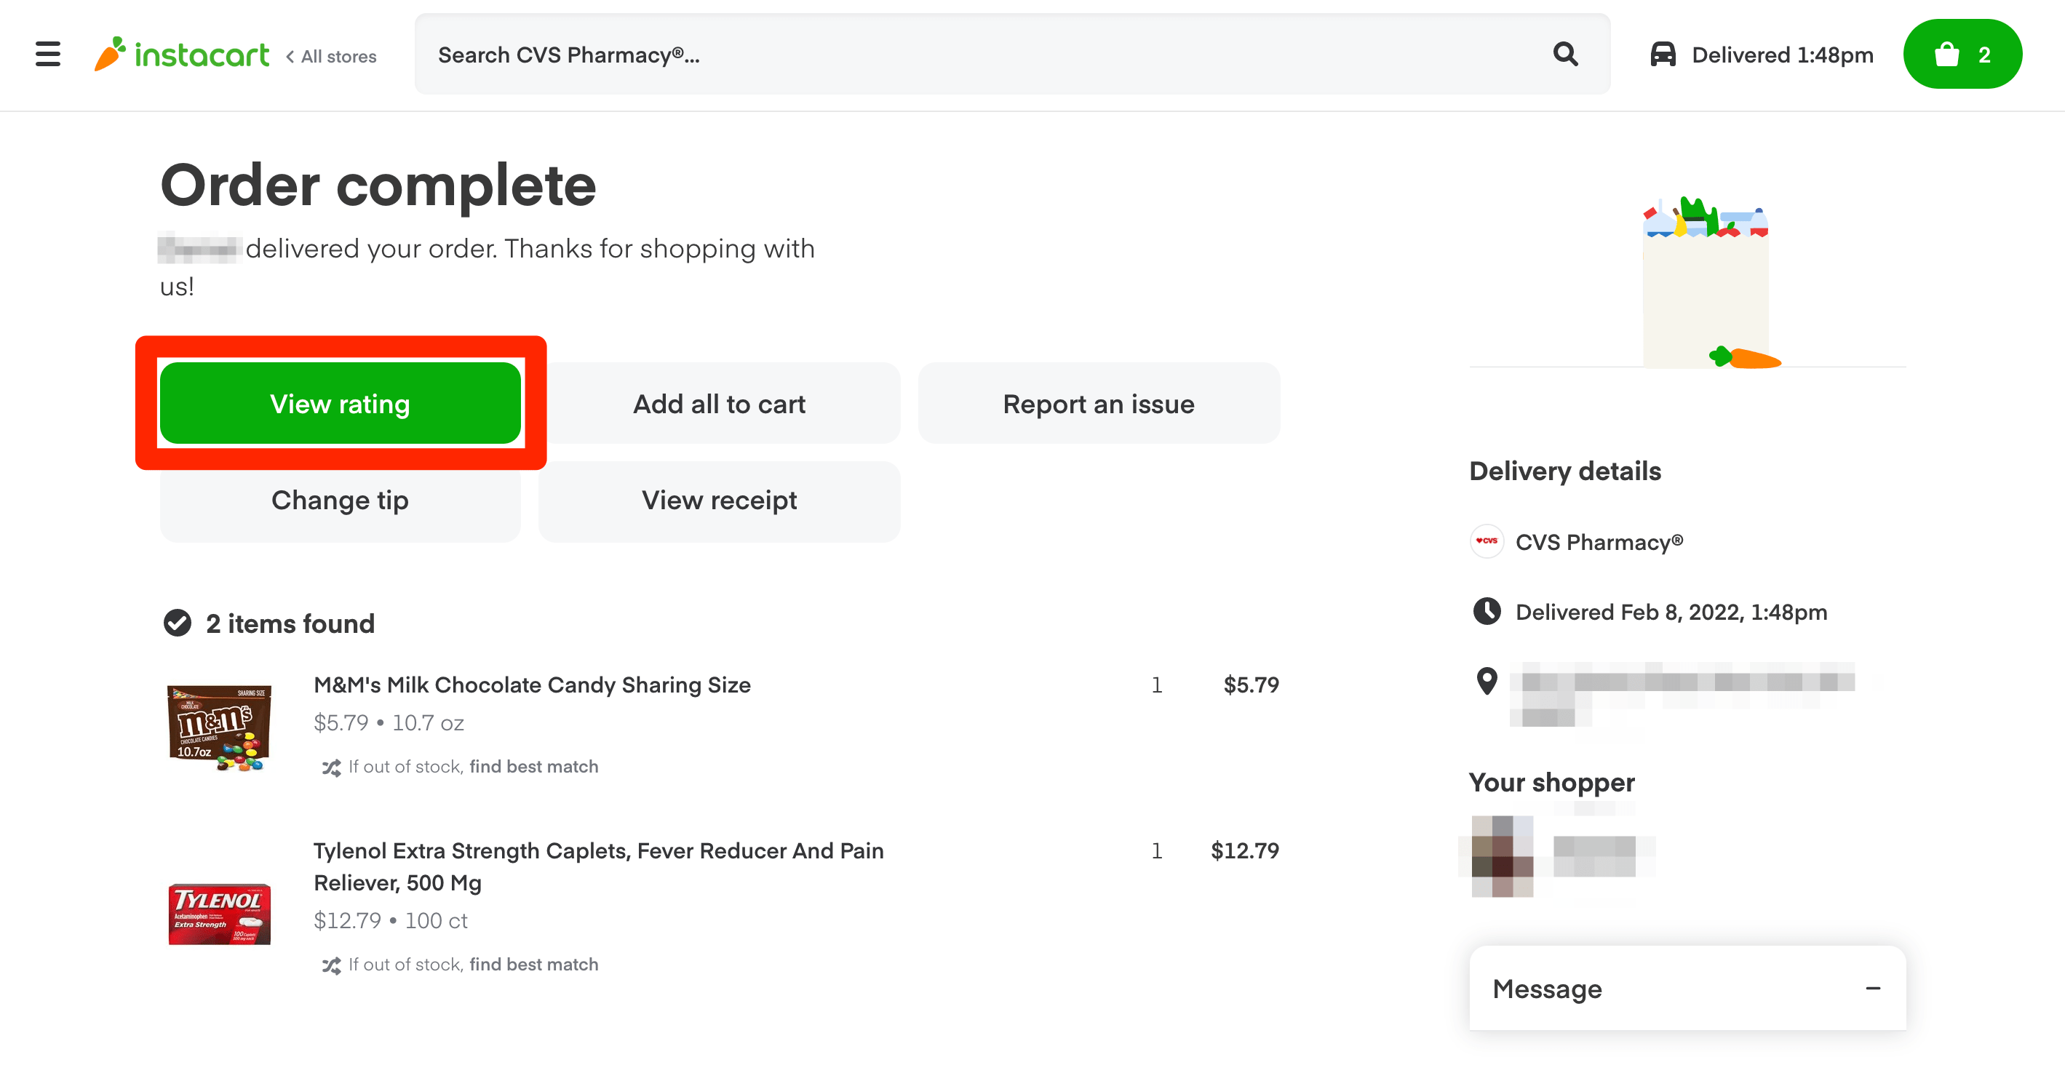Click Tylenol's find best match link
The width and height of the screenshot is (2065, 1081).
533,964
